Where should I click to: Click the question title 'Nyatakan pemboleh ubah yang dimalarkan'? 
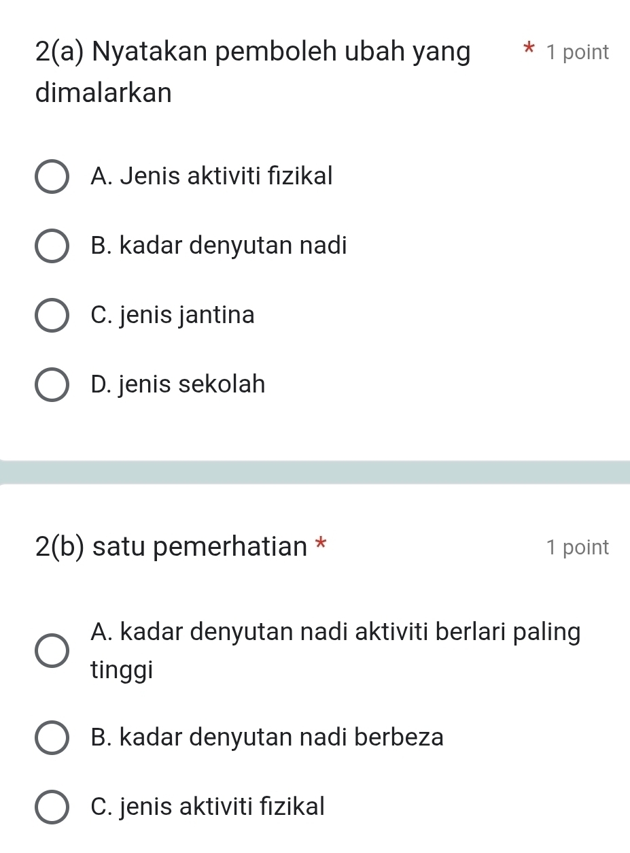point(253,71)
